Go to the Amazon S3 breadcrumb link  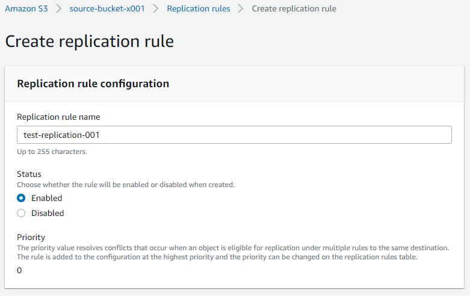[26, 8]
